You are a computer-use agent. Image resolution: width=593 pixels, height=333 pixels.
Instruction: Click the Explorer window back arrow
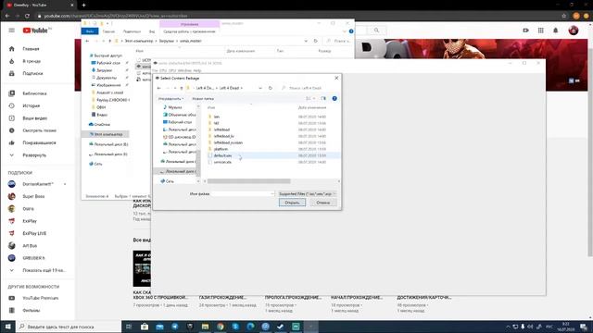pos(87,41)
